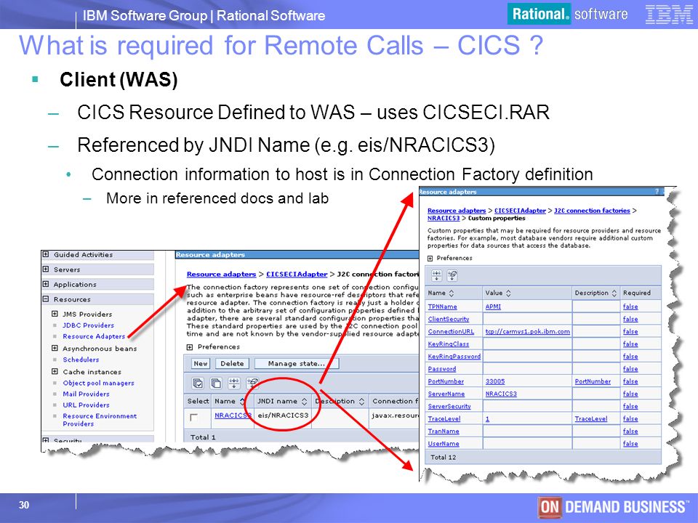Open Mail Providers in navigation tree
Viewport: 698px width, 523px height.
click(x=86, y=394)
